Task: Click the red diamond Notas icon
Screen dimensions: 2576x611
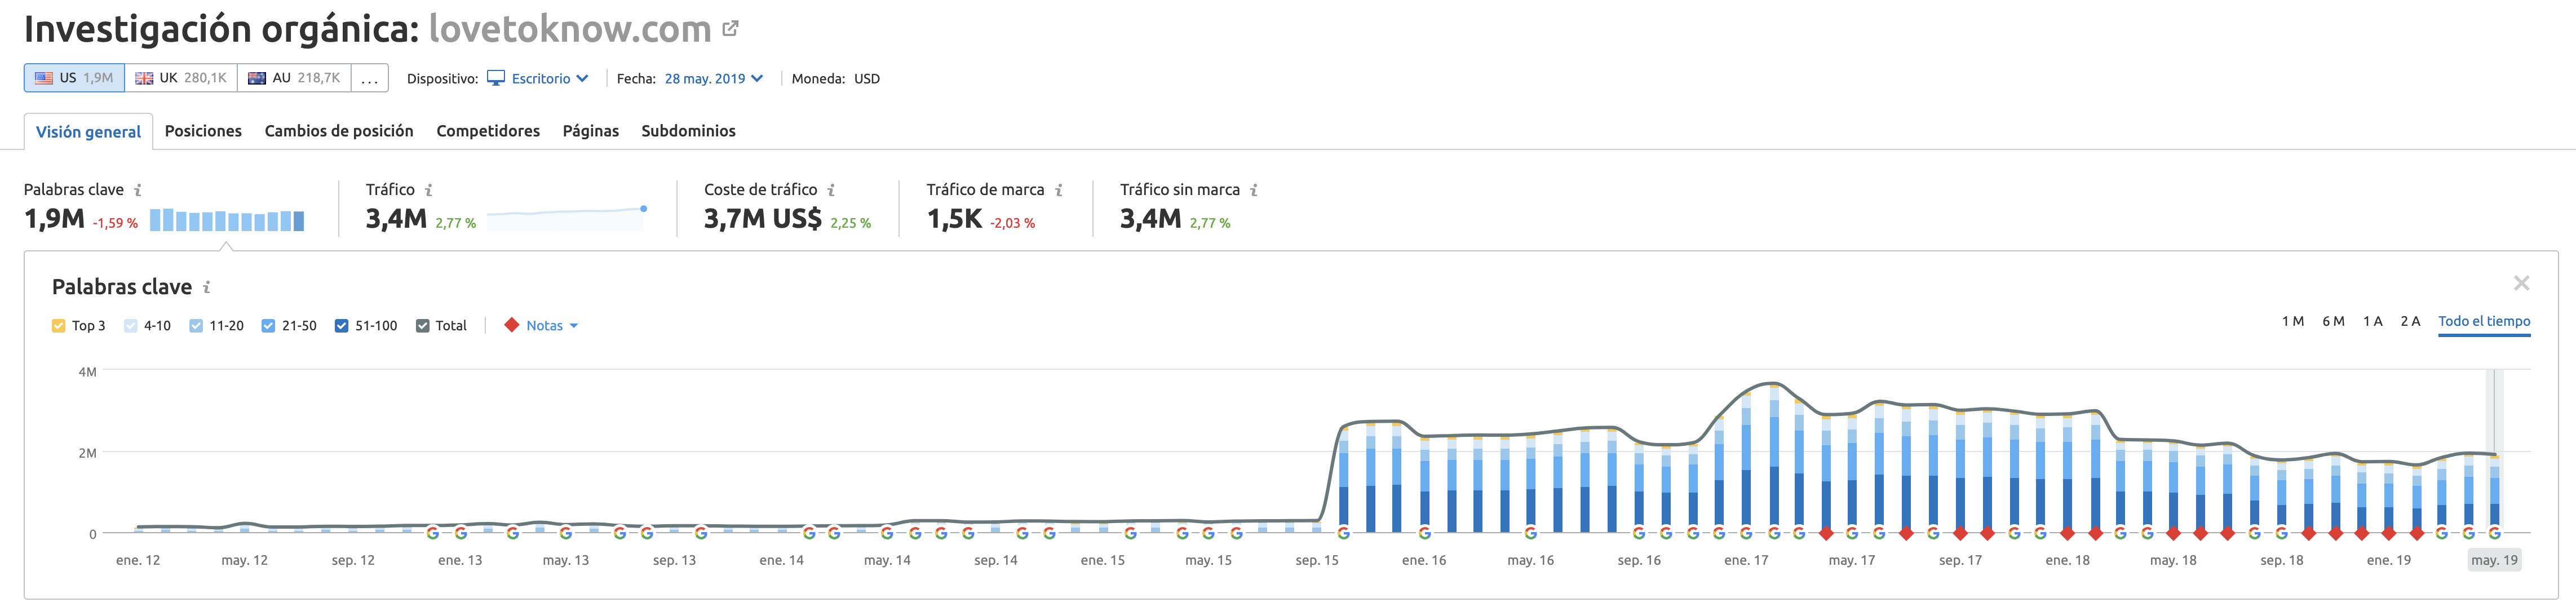Action: tap(512, 325)
